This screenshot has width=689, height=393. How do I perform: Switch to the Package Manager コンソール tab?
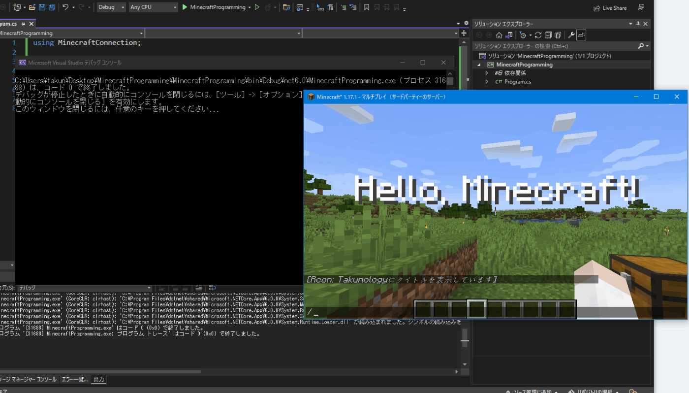(x=29, y=380)
